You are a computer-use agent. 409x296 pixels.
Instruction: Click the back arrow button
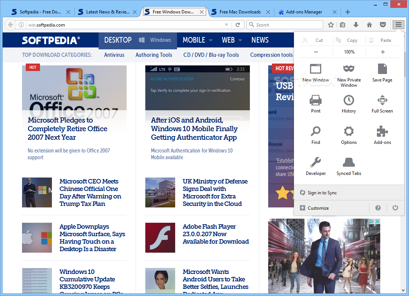pos(10,25)
